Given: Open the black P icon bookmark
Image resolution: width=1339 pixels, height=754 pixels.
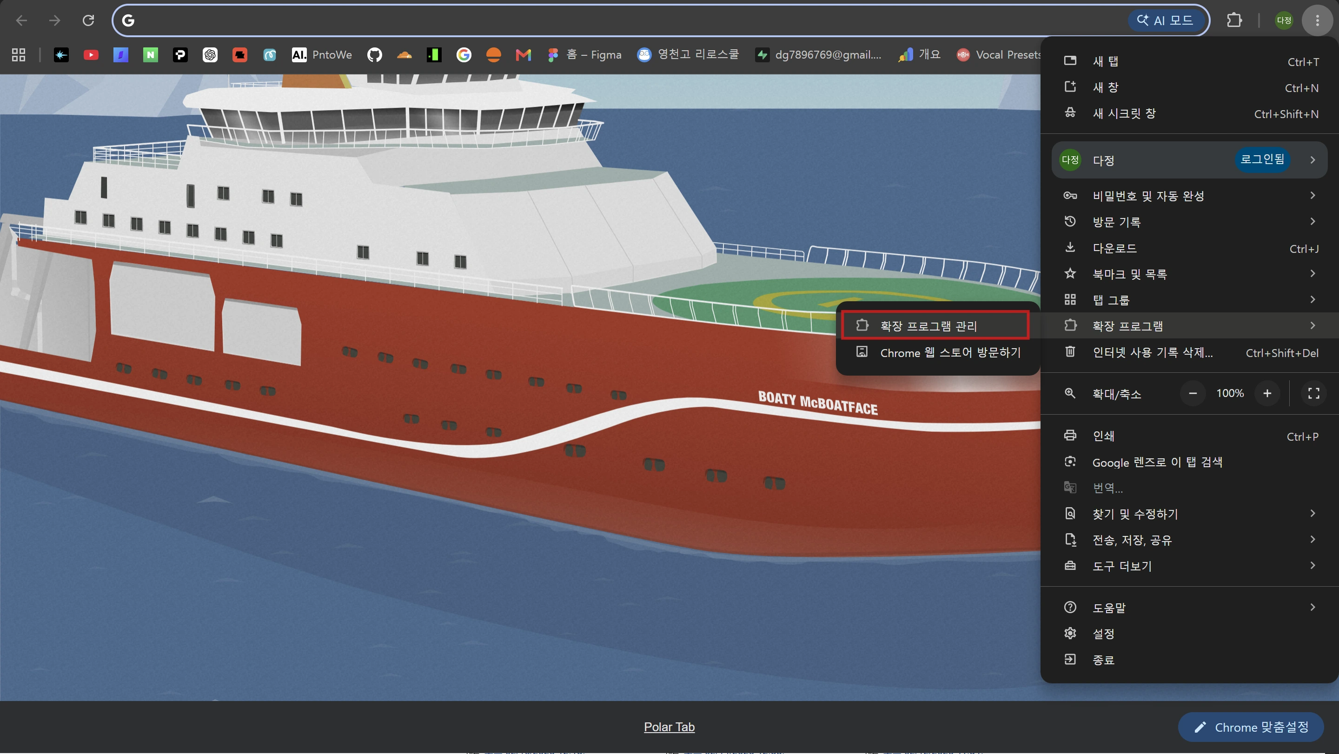Looking at the screenshot, I should pos(180,54).
